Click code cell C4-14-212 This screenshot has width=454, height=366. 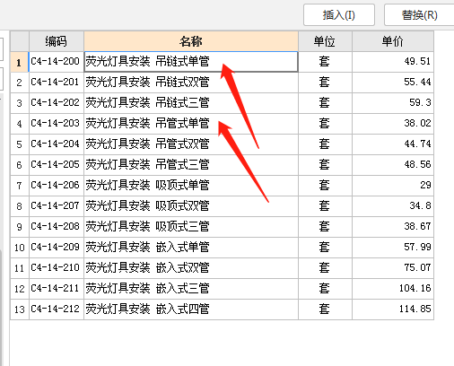(57, 309)
